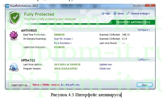Click 'TrustPort is fully protecting your computer' text

50,19
